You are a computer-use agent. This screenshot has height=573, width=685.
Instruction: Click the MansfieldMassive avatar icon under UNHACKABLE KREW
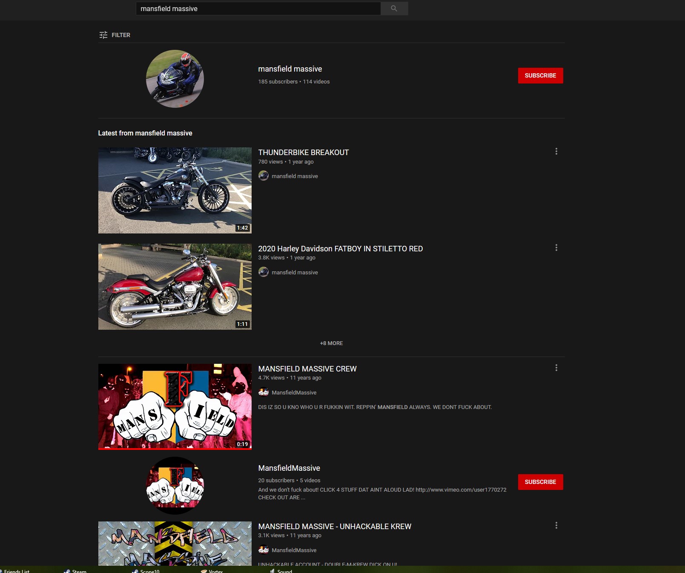(x=264, y=550)
